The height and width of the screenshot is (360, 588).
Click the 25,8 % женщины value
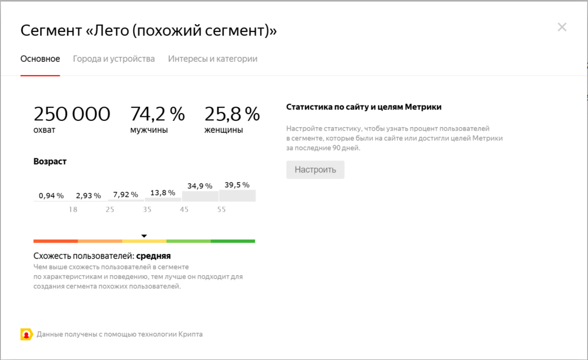[x=232, y=114]
